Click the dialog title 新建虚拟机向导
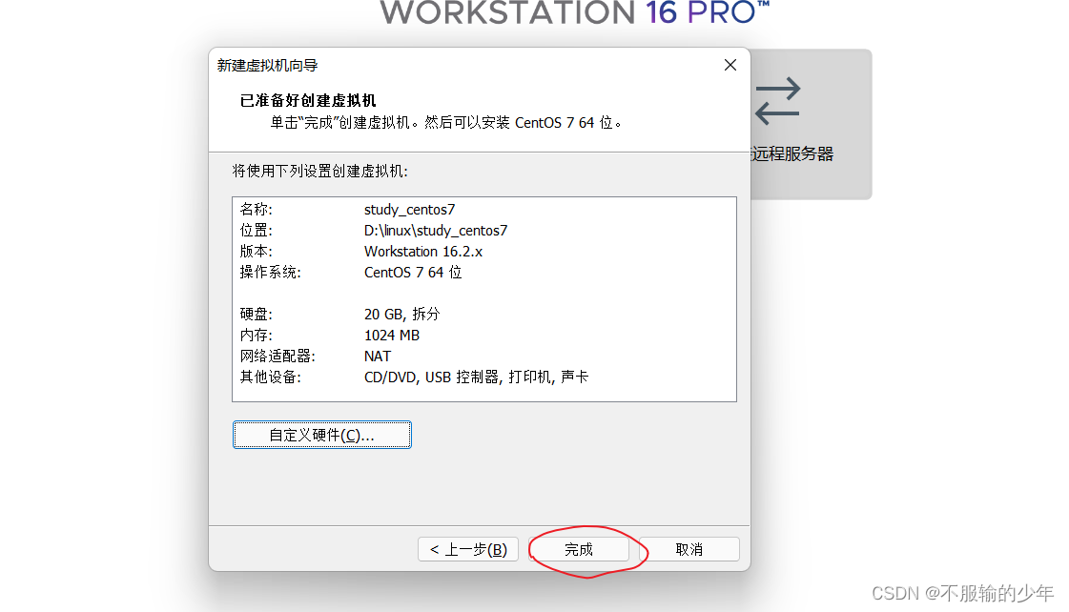 pyautogui.click(x=267, y=66)
